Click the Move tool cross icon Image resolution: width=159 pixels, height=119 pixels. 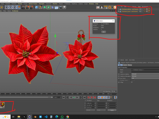point(2,7)
